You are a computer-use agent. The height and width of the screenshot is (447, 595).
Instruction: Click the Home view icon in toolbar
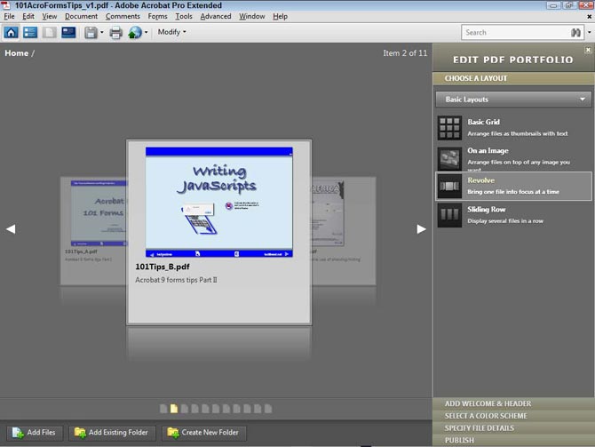point(12,33)
